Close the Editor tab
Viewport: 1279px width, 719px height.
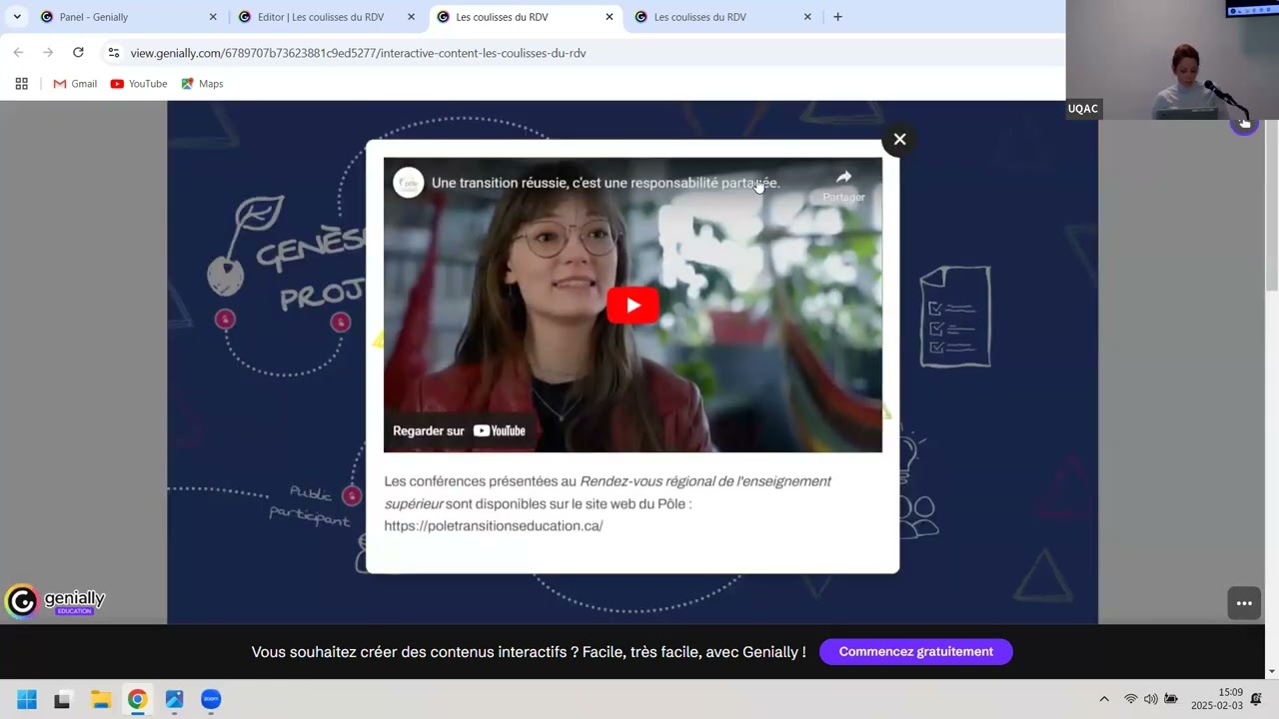[x=411, y=17]
